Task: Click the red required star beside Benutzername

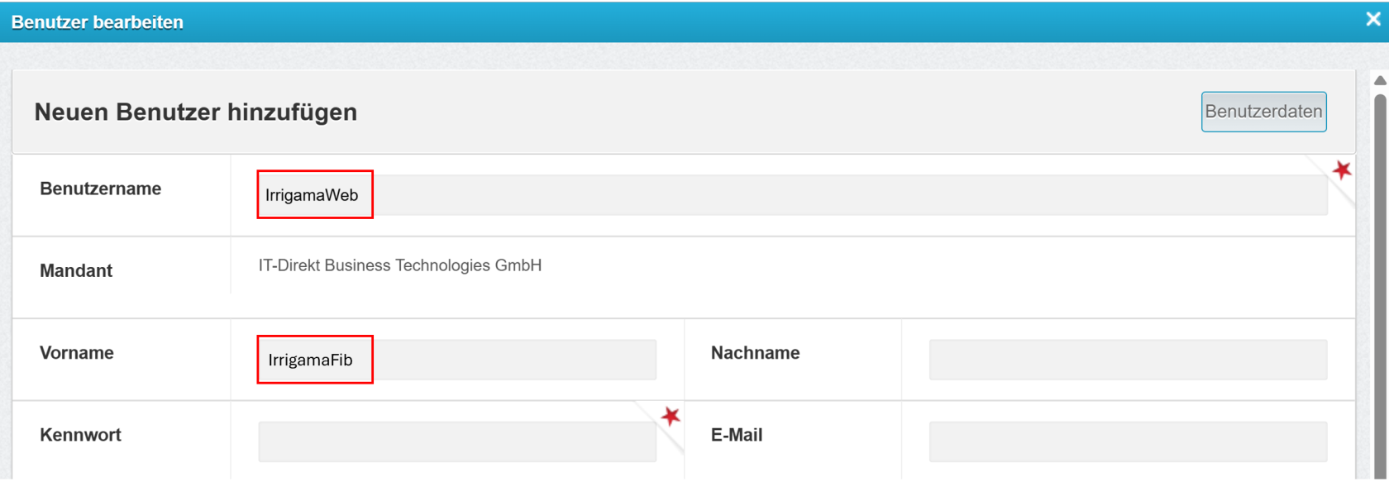Action: (1341, 170)
